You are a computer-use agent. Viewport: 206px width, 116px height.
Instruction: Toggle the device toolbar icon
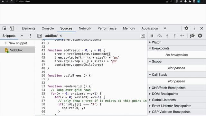pyautogui.click(x=12, y=28)
